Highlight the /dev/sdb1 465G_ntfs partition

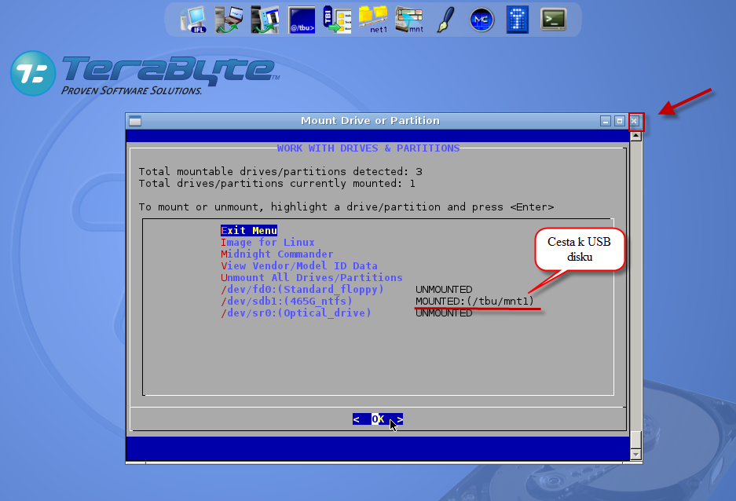pos(287,301)
